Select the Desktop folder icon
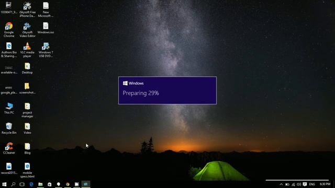335x188 pixels. (27, 68)
